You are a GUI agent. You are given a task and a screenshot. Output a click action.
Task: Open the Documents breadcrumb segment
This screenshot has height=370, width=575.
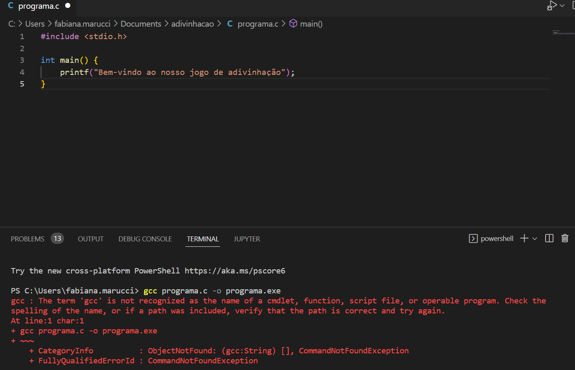tap(141, 24)
